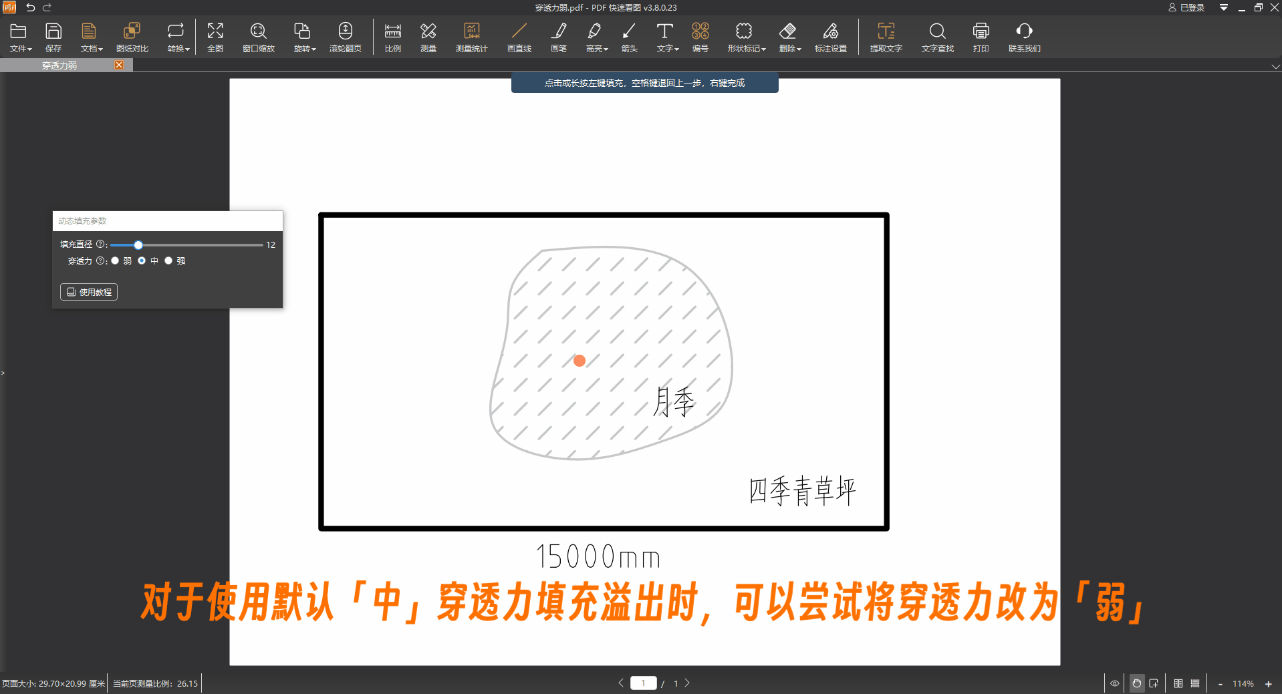1282x694 pixels.
Task: Switch to two-page layout icon
Action: click(1178, 683)
